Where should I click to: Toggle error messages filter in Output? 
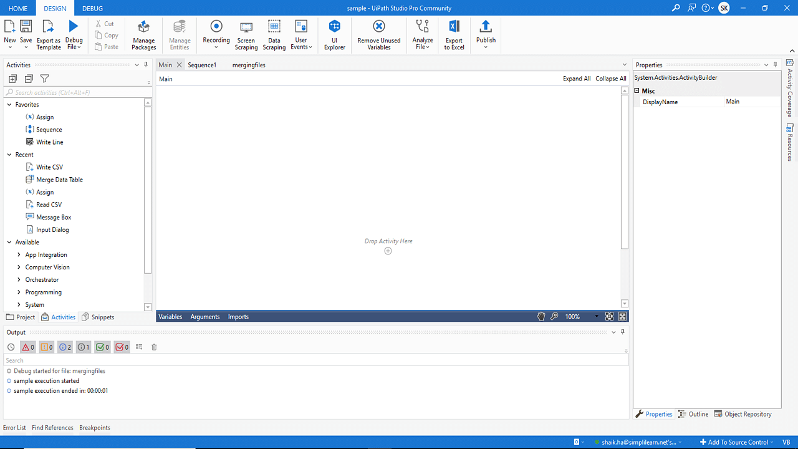click(28, 347)
